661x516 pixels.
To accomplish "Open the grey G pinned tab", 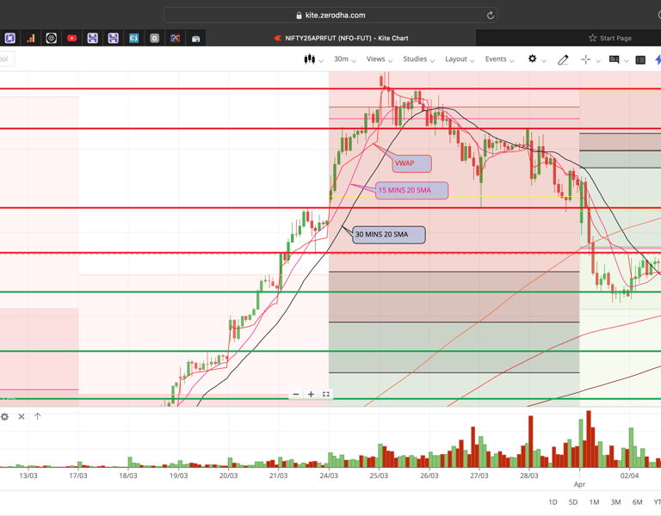I will [x=154, y=39].
